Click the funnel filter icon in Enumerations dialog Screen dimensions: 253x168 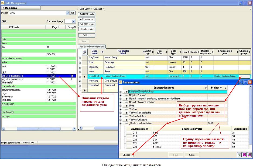tap(249, 154)
